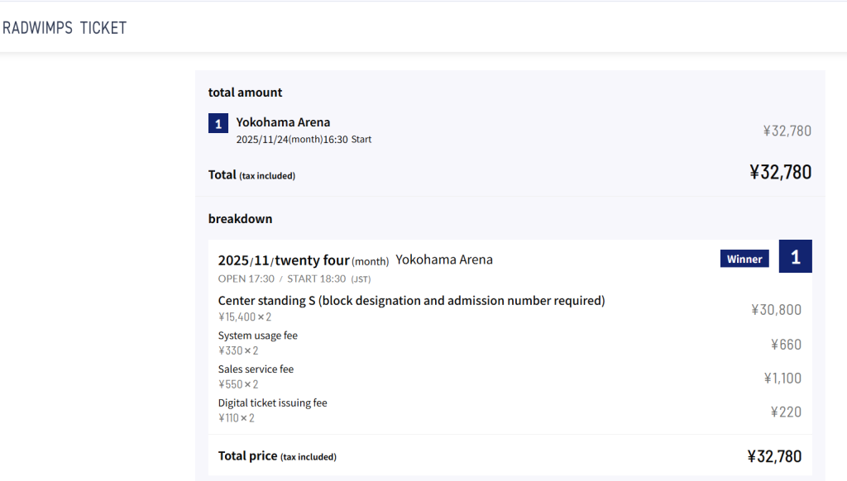Viewport: 847px width, 481px height.
Task: Click the Sales service fee row label
Action: pyautogui.click(x=256, y=369)
